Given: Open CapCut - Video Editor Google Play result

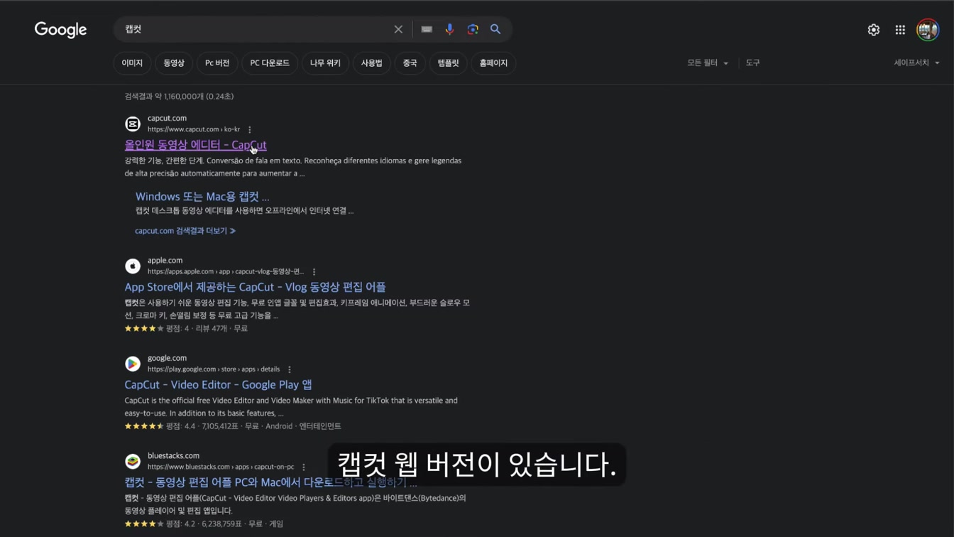Looking at the screenshot, I should (x=218, y=385).
